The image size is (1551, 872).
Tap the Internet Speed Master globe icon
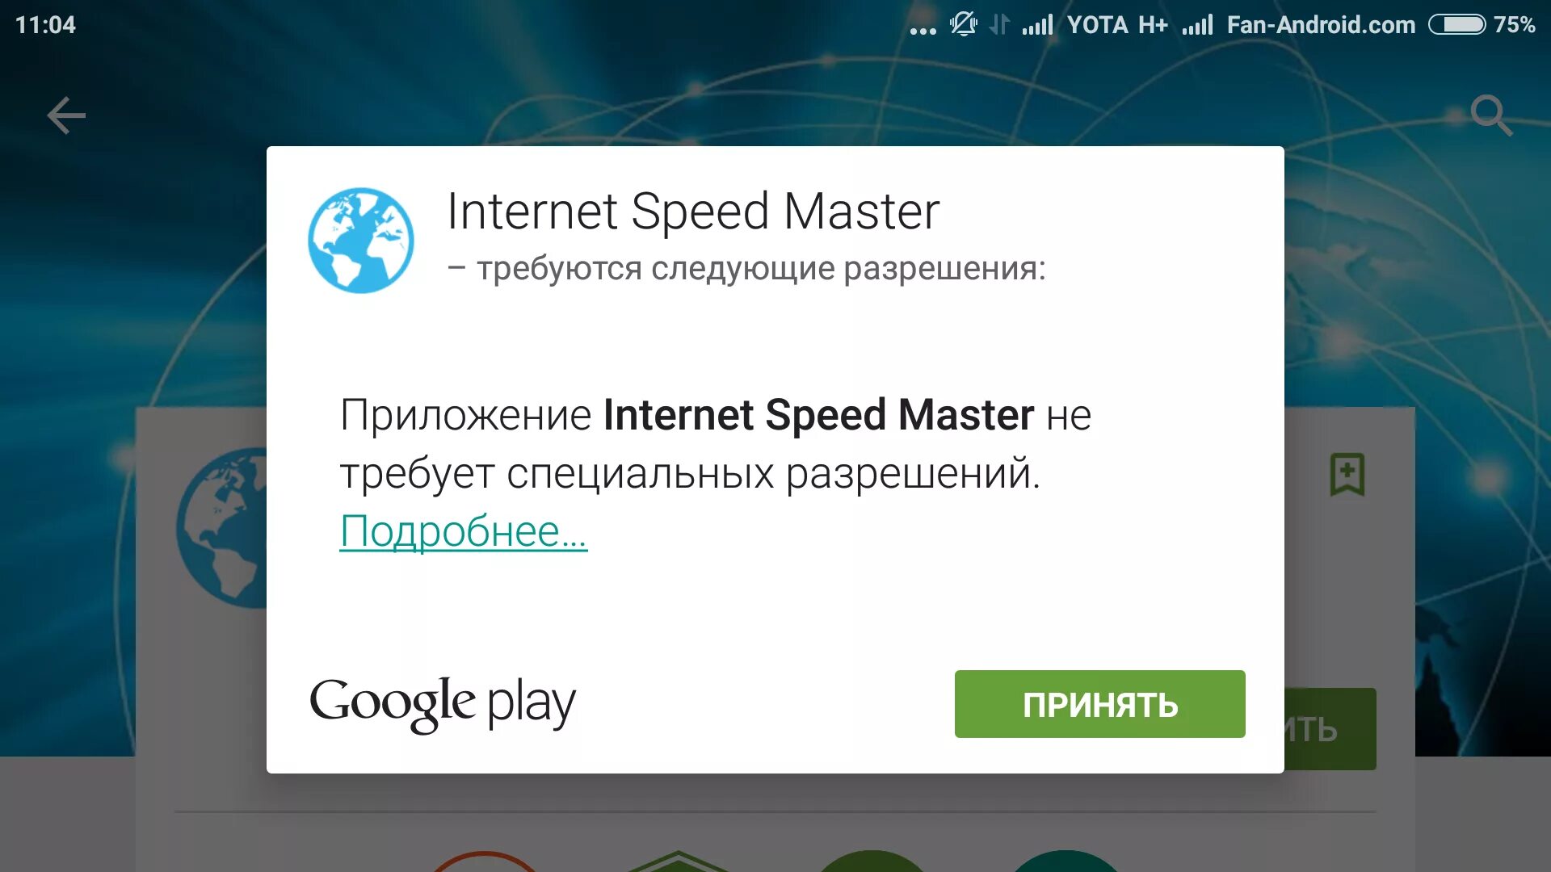coord(361,241)
